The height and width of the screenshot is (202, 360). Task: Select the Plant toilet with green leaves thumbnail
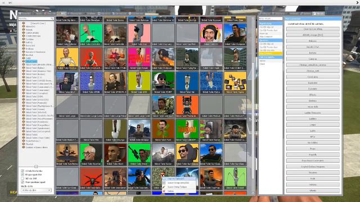[163, 131]
